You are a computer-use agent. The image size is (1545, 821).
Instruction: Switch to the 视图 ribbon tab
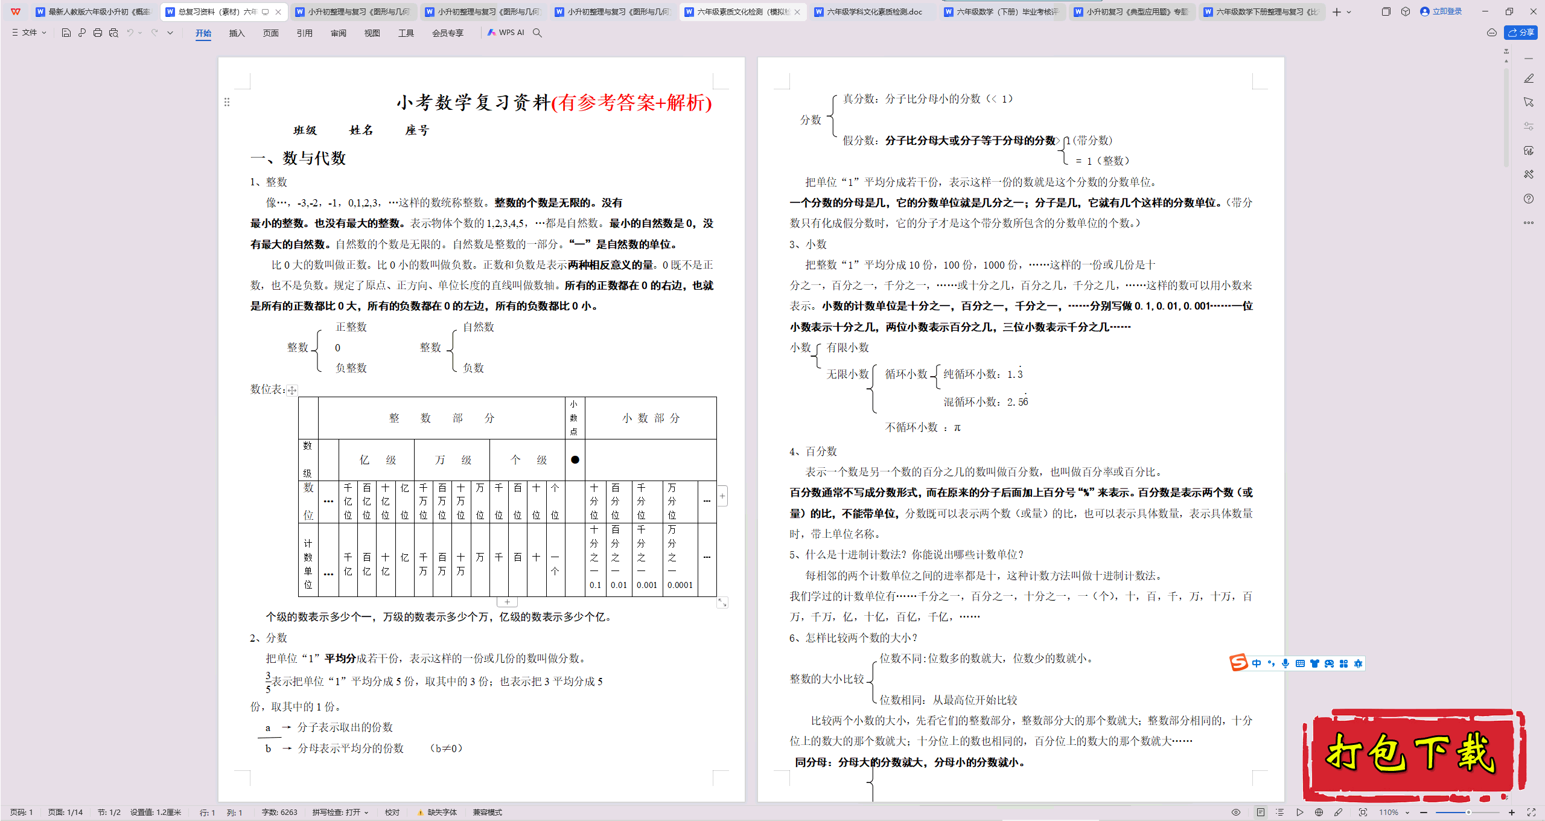coord(372,33)
